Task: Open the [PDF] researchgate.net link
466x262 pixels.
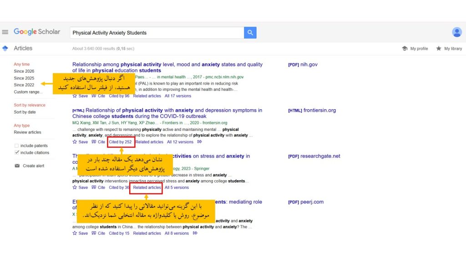Action: pos(314,156)
